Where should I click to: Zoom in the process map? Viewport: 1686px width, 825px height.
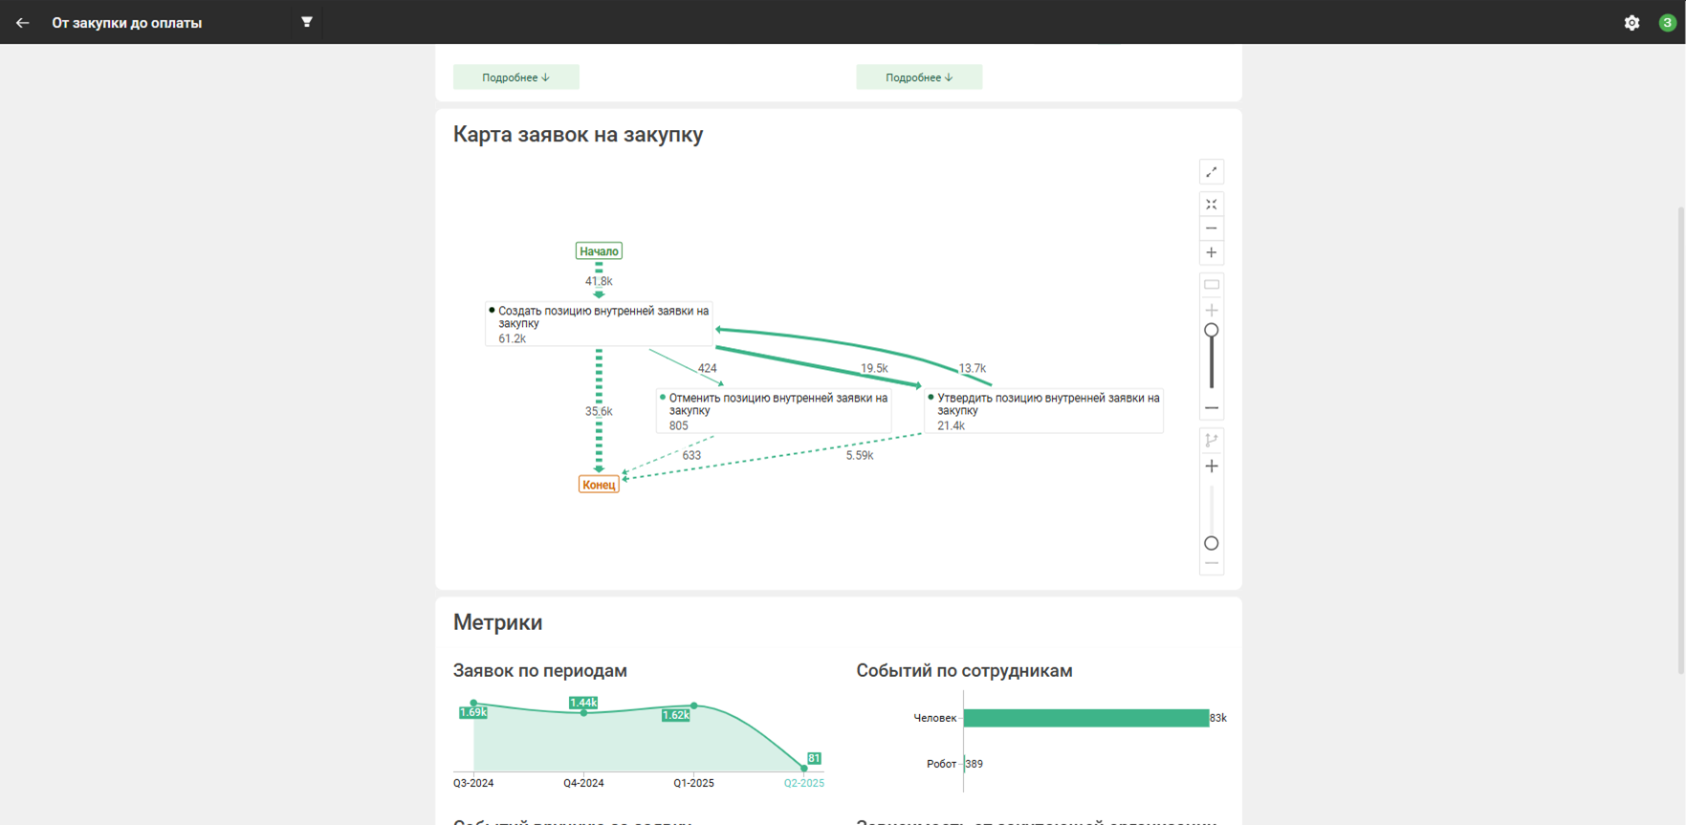1212,253
